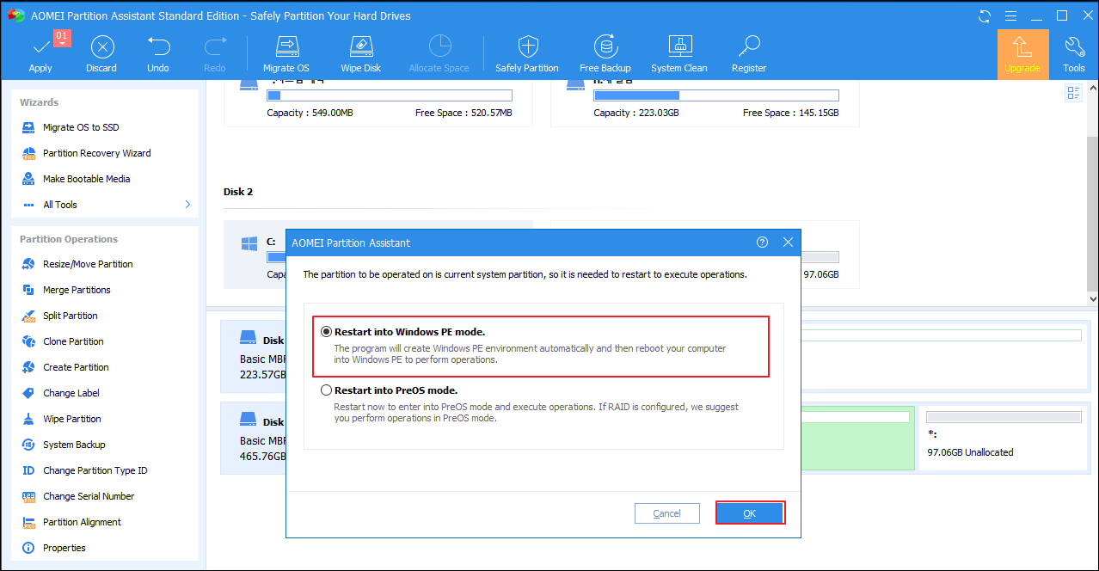Select the 549.00MB capacity partition card
Screen dimensions: 1099x571
378,103
